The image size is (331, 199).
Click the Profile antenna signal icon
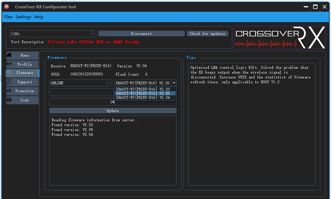(x=9, y=64)
